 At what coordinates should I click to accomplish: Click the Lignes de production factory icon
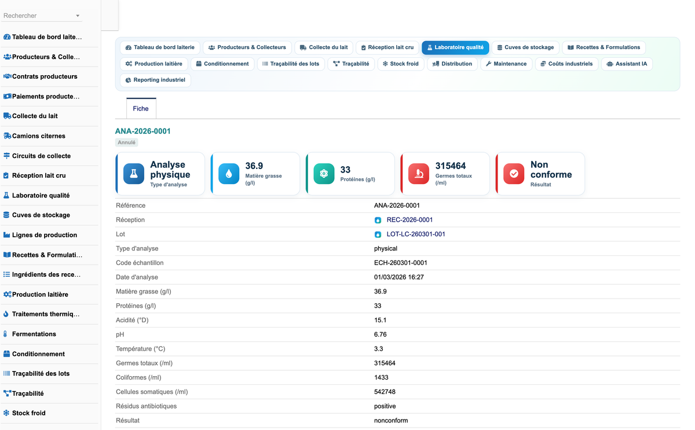(x=7, y=235)
